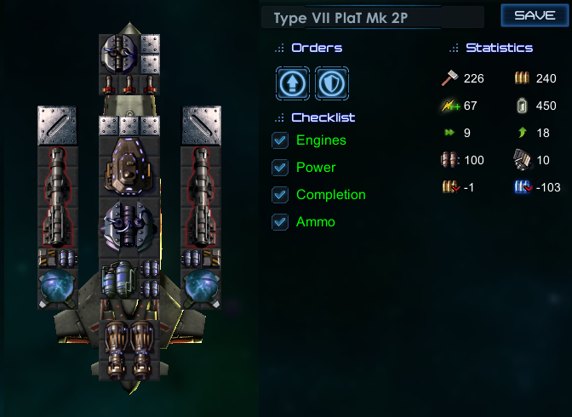This screenshot has height=417, width=572.
Task: Click the power generation lightning icon
Action: point(450,106)
